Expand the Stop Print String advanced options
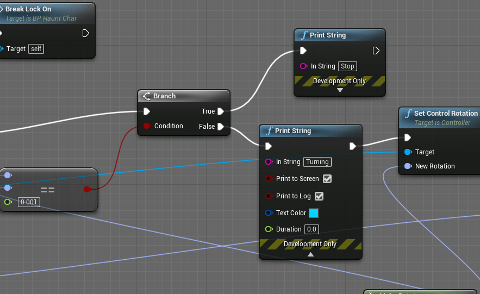Screen dimensions: 480x294 click(x=340, y=91)
